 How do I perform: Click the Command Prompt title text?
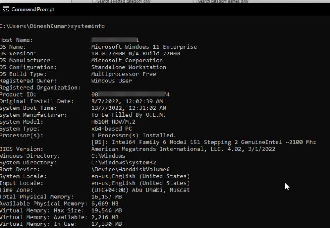tap(33, 9)
